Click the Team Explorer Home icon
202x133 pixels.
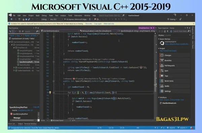tap(165, 31)
